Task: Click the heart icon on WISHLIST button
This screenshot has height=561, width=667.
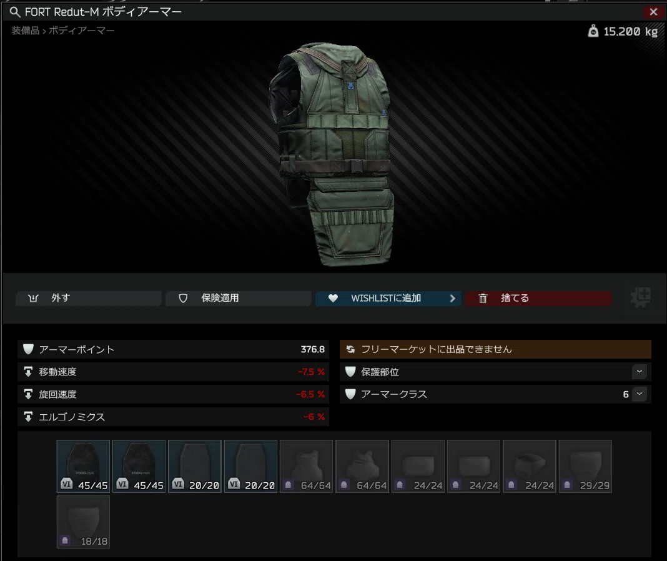Action: click(x=333, y=299)
